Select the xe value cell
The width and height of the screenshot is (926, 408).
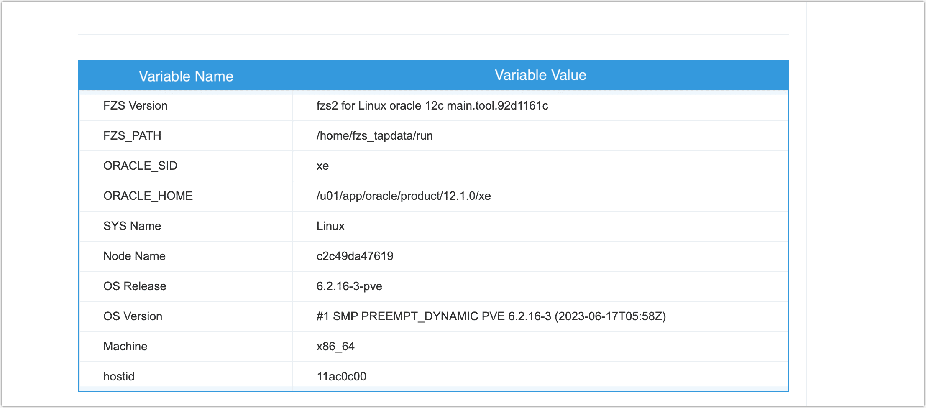322,166
